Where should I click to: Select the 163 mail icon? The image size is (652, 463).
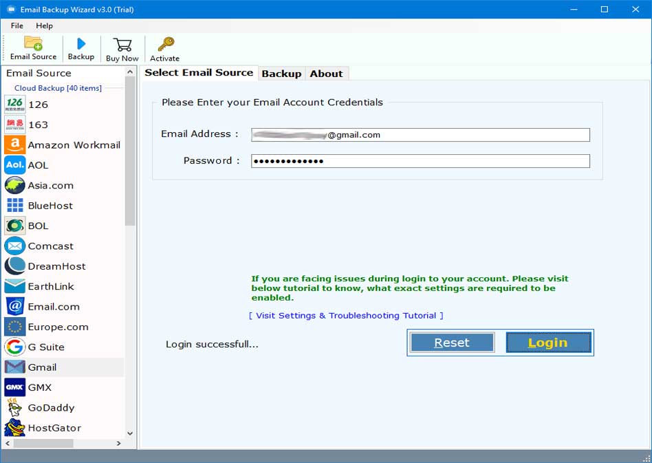point(15,125)
